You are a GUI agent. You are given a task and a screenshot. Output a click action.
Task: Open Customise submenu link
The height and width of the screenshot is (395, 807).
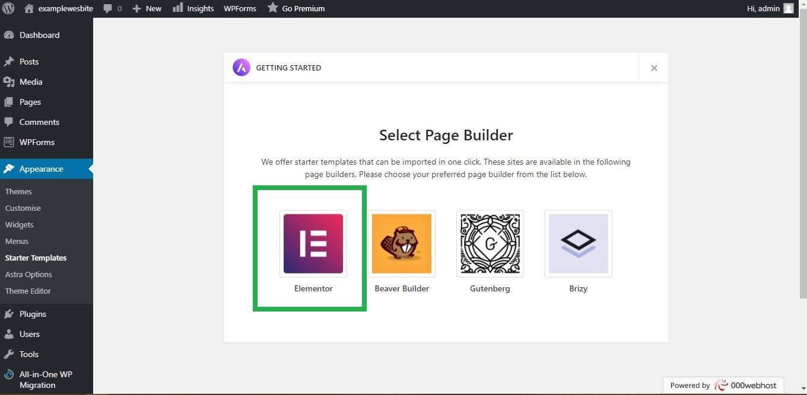[x=23, y=208]
